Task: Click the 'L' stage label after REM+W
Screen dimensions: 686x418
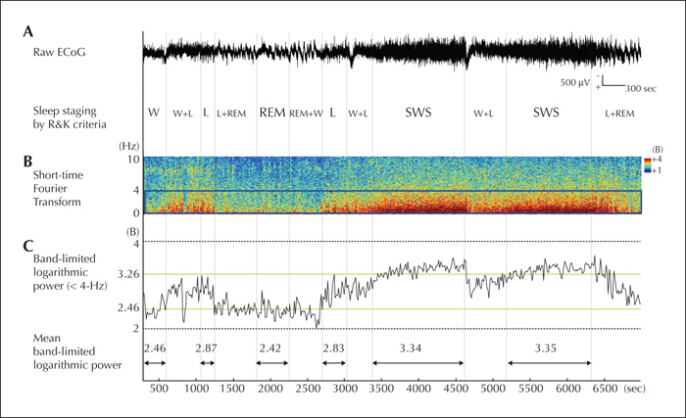Action: click(332, 113)
